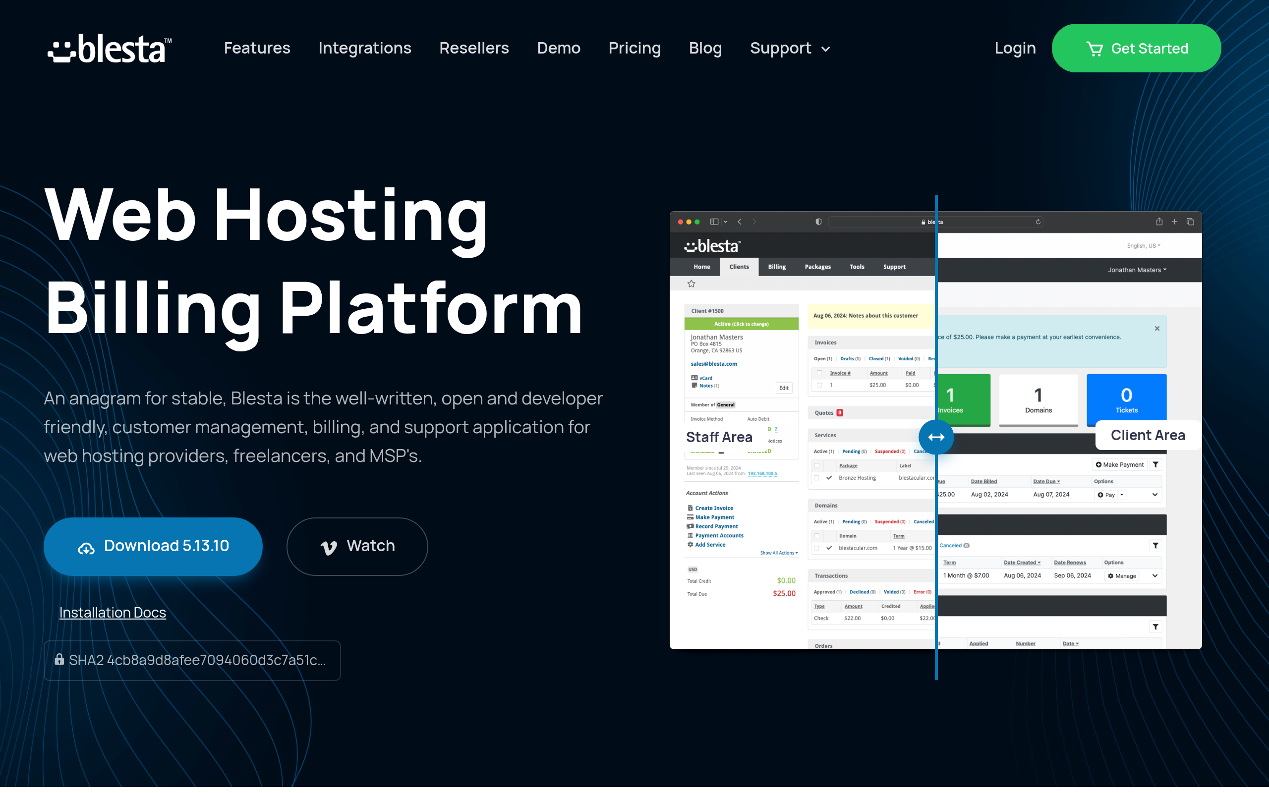Click the Download 5.13.10 button

[x=153, y=547]
